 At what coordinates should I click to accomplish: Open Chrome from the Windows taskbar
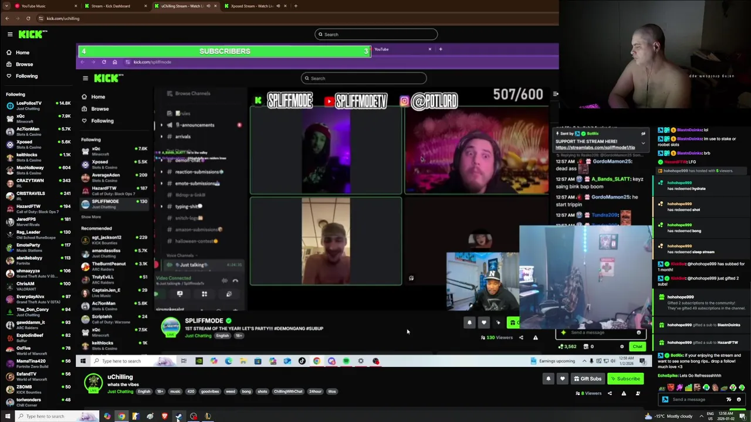121,416
